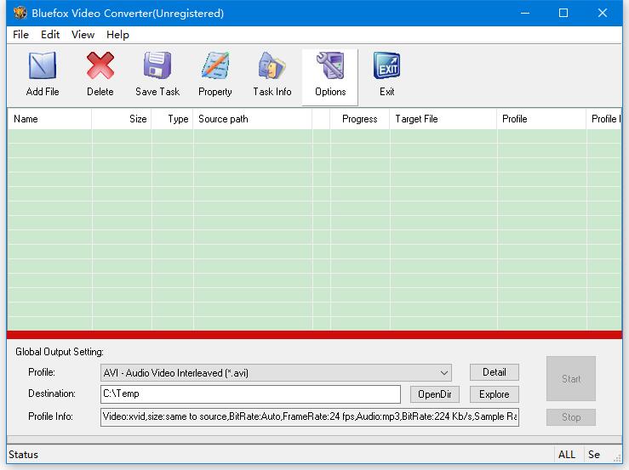The height and width of the screenshot is (470, 629).
Task: Open the Edit menu
Action: pos(50,35)
